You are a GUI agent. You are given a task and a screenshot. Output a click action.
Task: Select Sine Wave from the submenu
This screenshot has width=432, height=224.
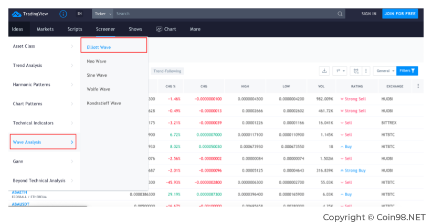pyautogui.click(x=97, y=75)
